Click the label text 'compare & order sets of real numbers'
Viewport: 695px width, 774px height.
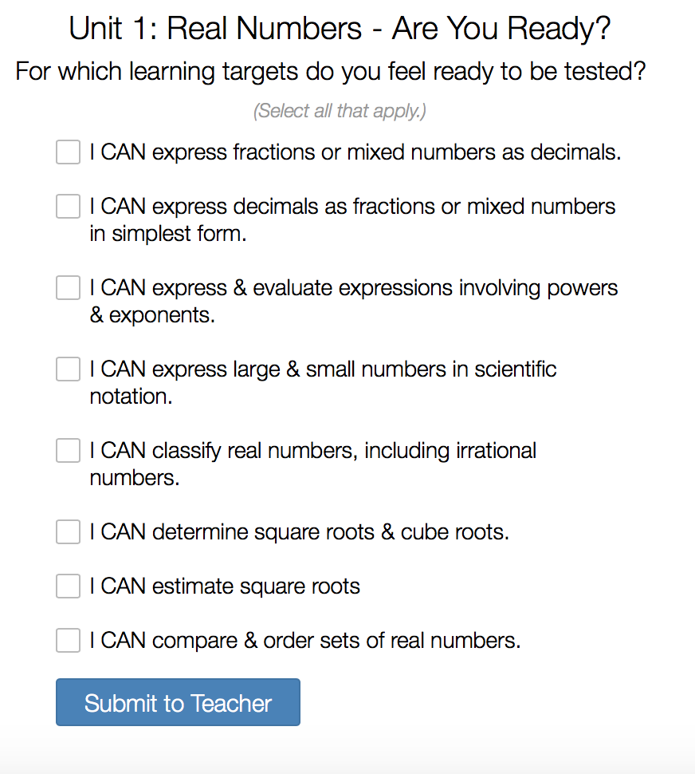click(x=304, y=641)
